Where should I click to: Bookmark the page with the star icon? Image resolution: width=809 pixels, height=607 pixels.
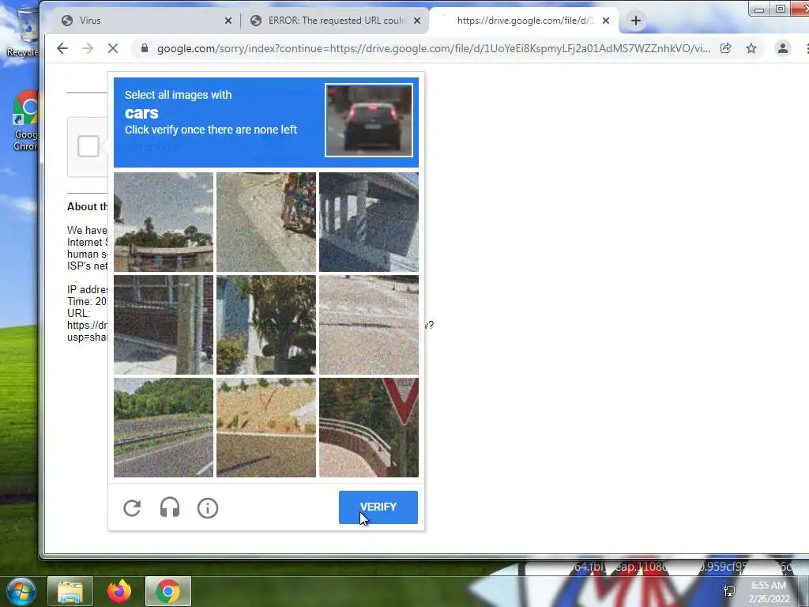(x=751, y=48)
